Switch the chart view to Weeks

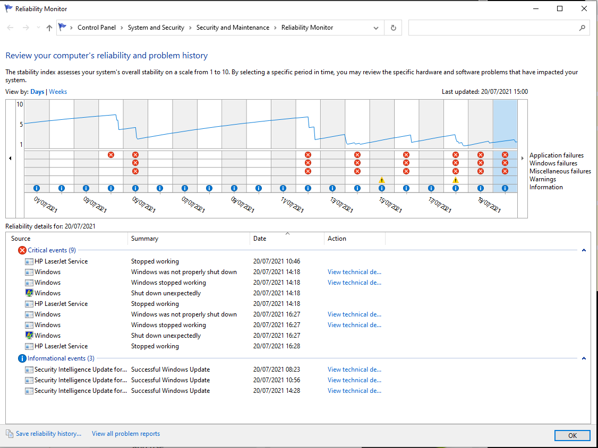point(58,92)
